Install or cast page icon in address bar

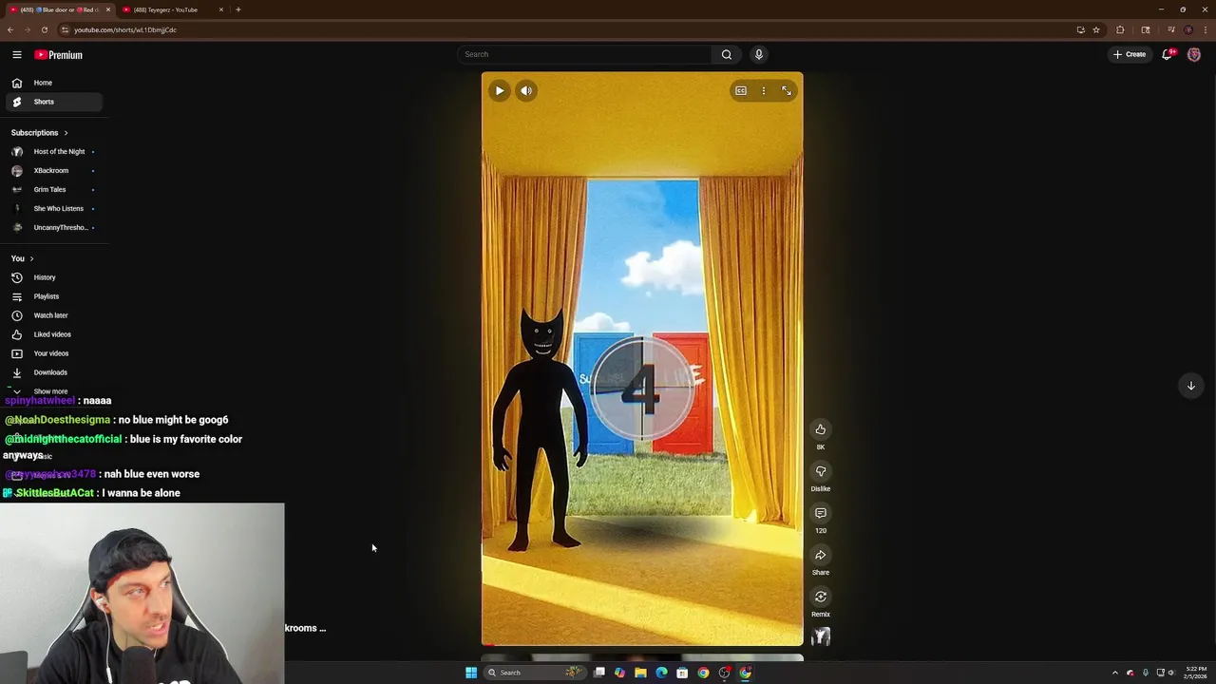tap(1080, 29)
